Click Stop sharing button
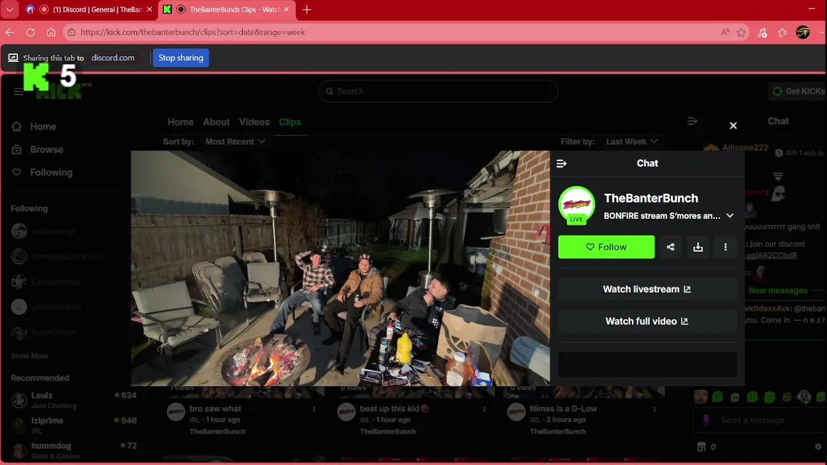827x465 pixels. point(181,58)
